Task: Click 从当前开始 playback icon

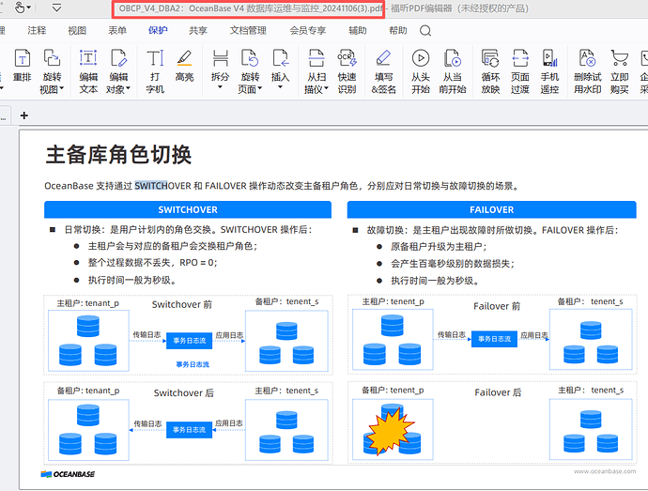Action: 453,60
